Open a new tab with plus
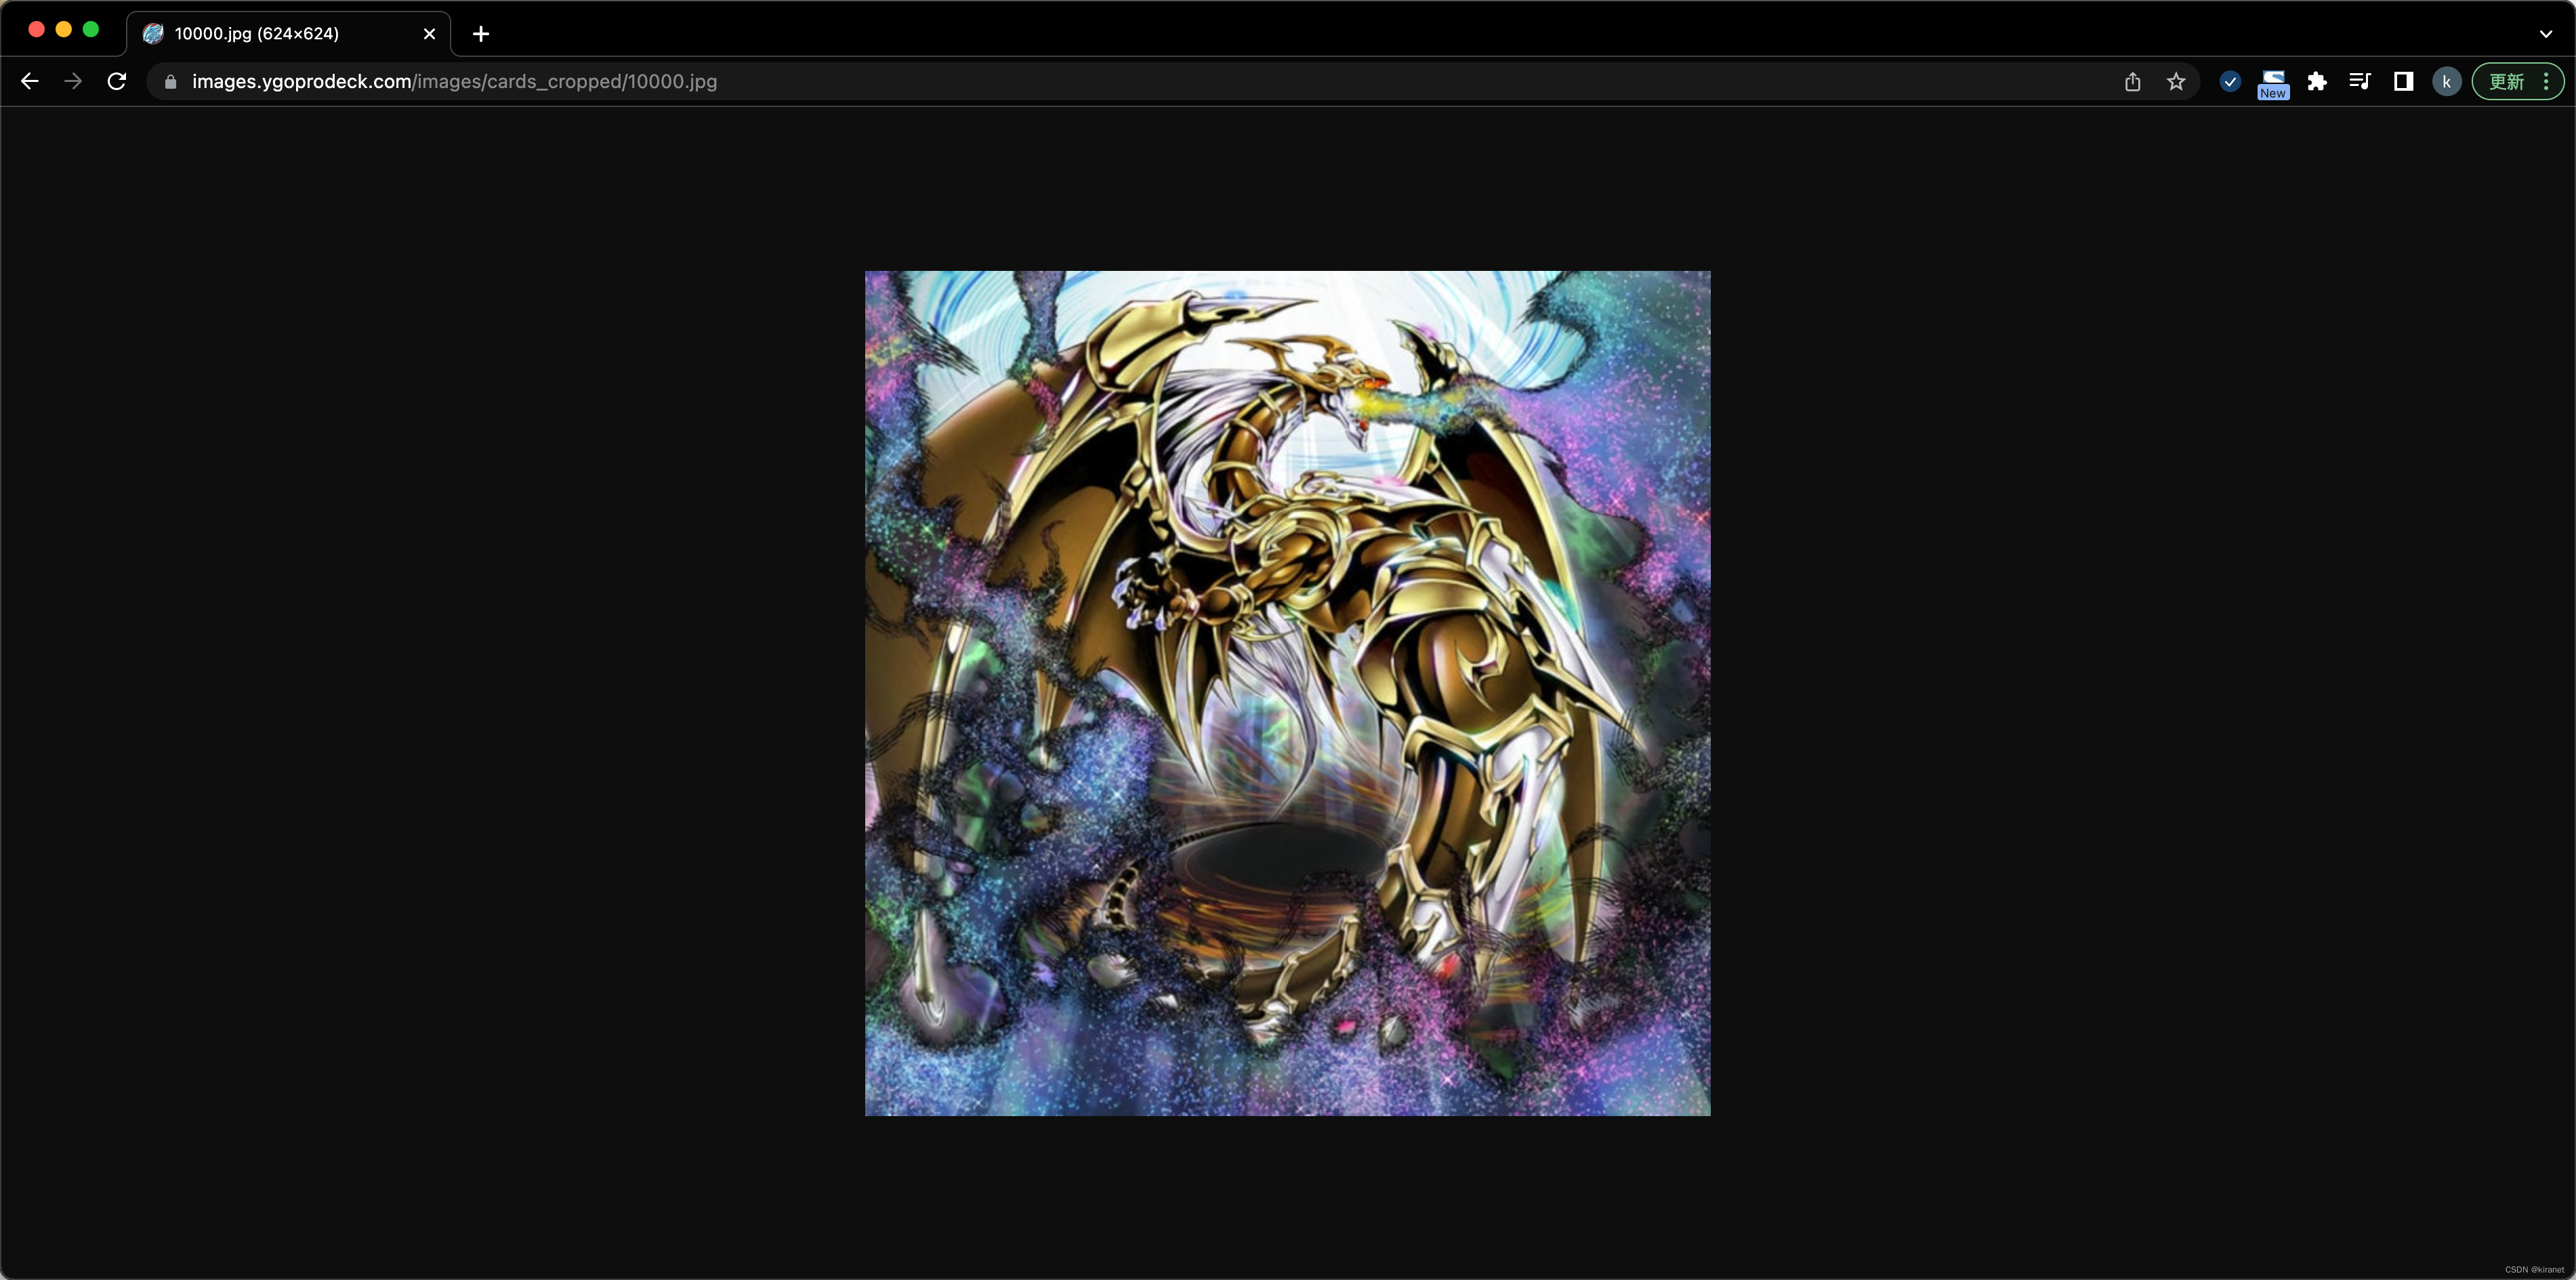Screen dimensions: 2576x1280 click(481, 34)
